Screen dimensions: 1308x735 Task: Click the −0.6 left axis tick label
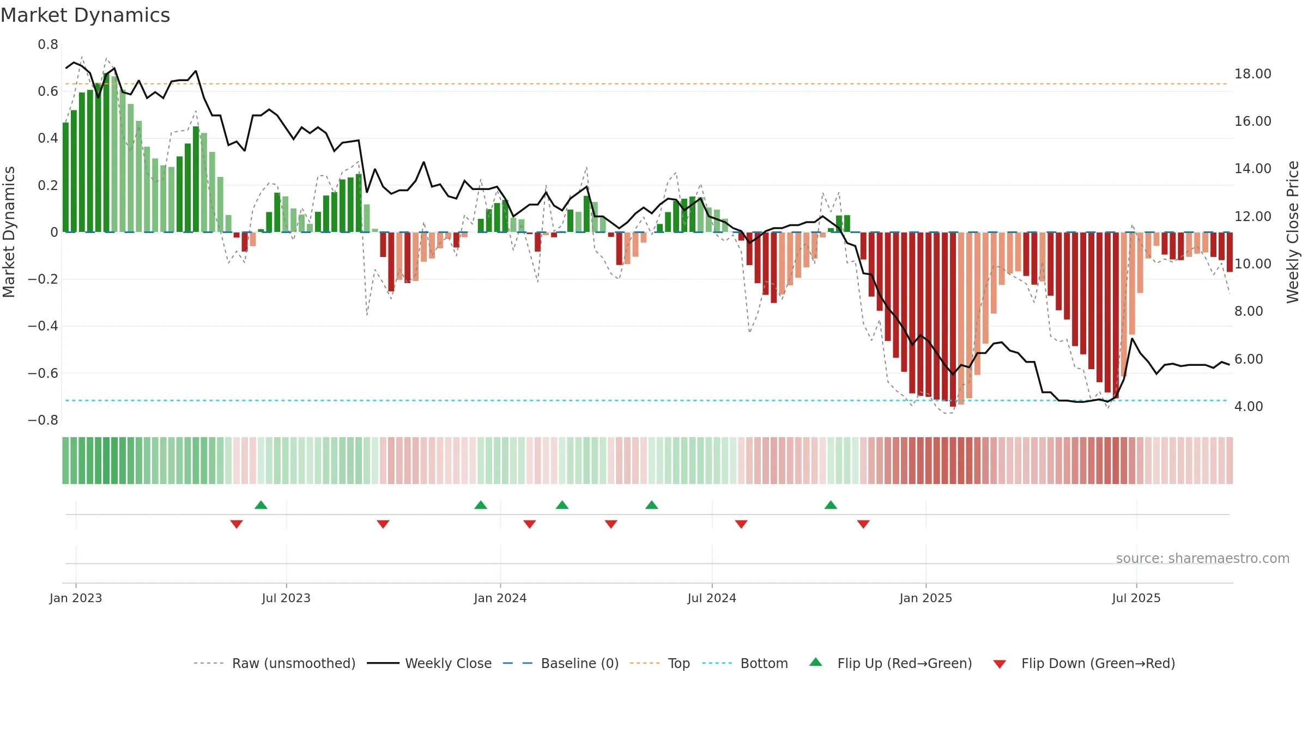[x=43, y=373]
